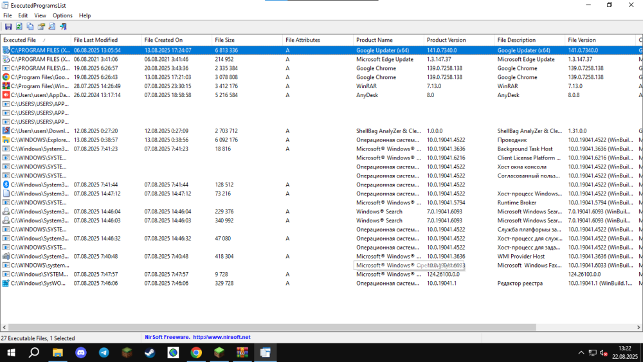643x362 pixels.
Task: Open taskbar Search magnifier
Action: tap(34, 352)
